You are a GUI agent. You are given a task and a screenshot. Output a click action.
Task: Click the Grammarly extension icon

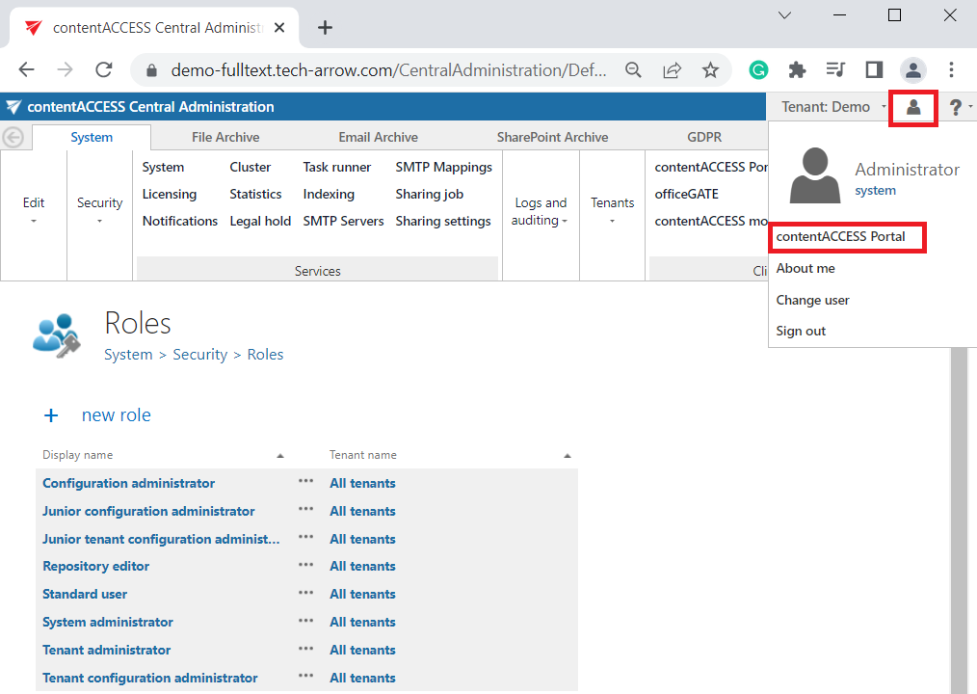pyautogui.click(x=759, y=70)
